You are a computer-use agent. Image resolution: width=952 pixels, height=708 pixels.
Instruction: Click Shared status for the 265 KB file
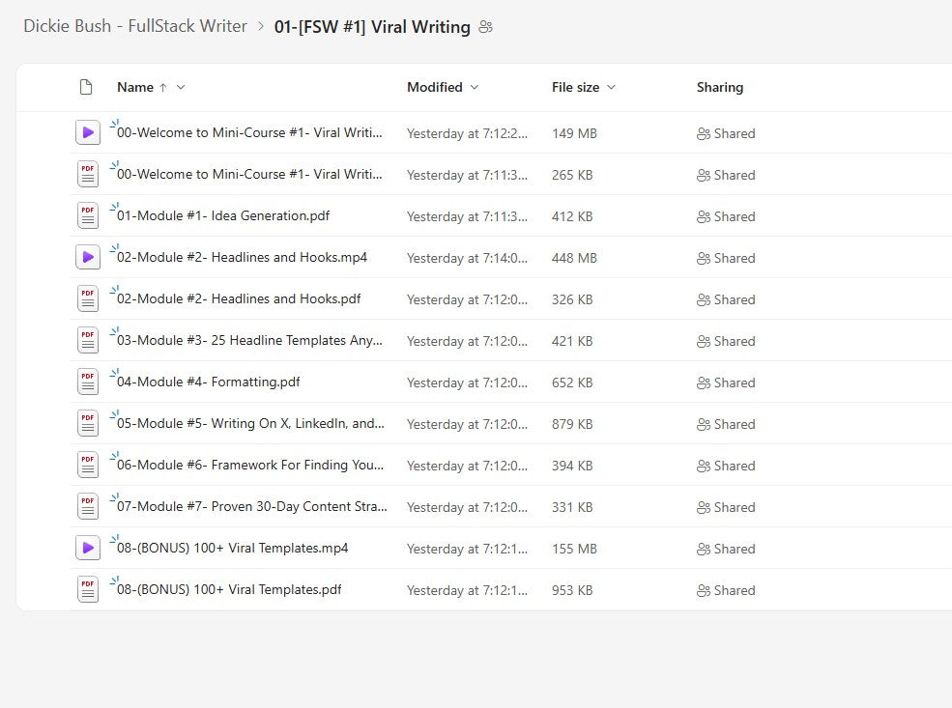pyautogui.click(x=726, y=176)
